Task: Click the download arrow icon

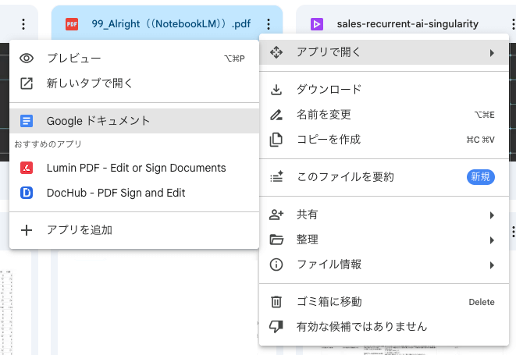Action: (x=276, y=90)
